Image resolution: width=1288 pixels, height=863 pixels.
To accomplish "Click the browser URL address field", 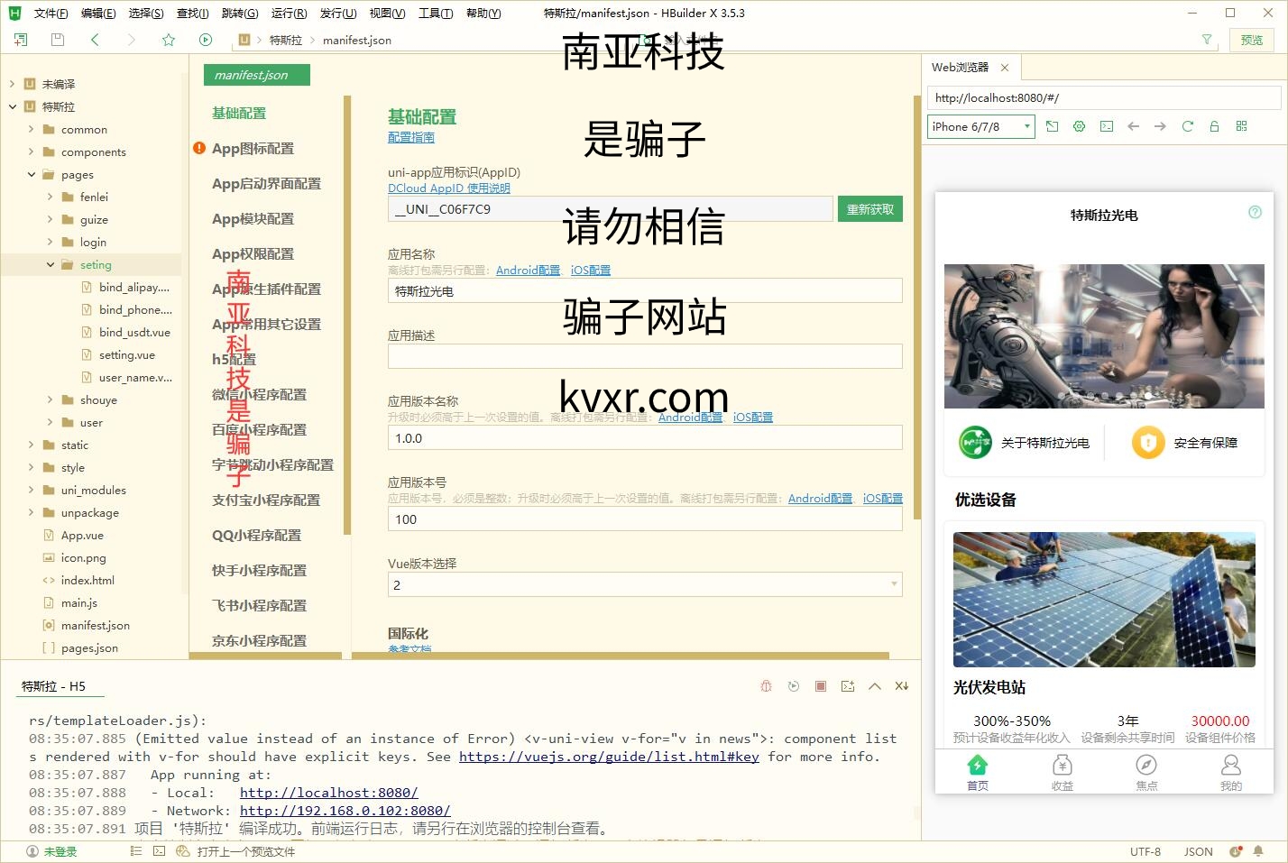I will [1104, 97].
